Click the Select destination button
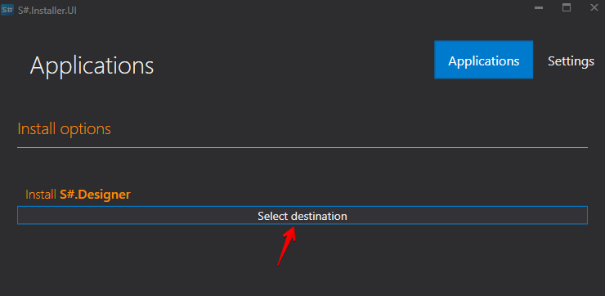The height and width of the screenshot is (296, 605). pos(302,215)
